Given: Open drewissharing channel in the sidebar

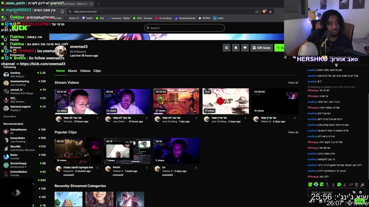Looking at the screenshot, I should point(25,83).
